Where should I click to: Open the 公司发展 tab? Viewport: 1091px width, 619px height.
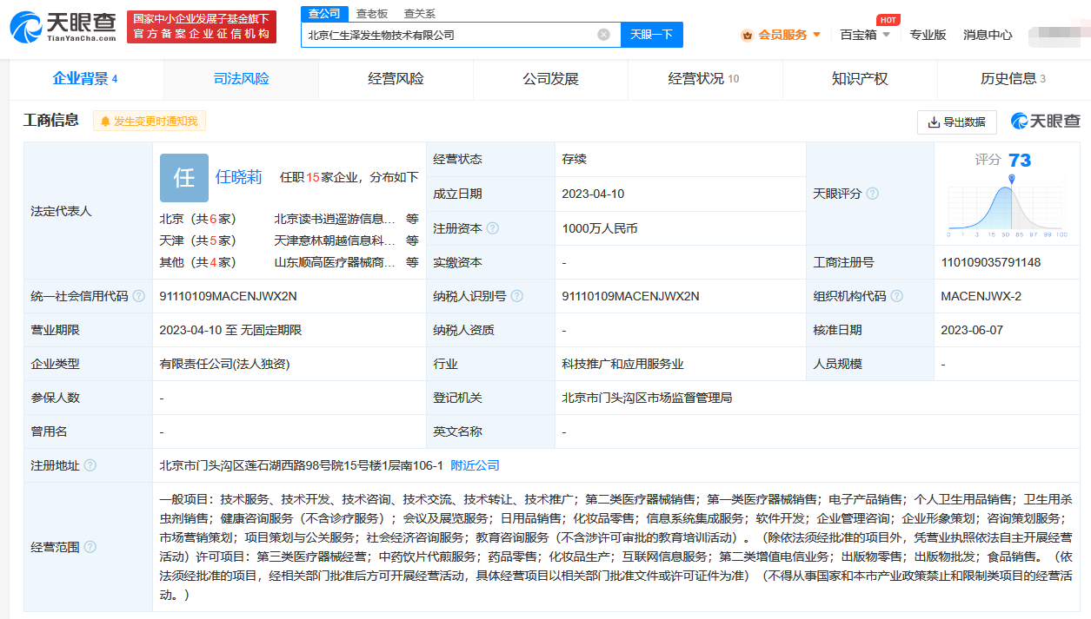pos(551,79)
